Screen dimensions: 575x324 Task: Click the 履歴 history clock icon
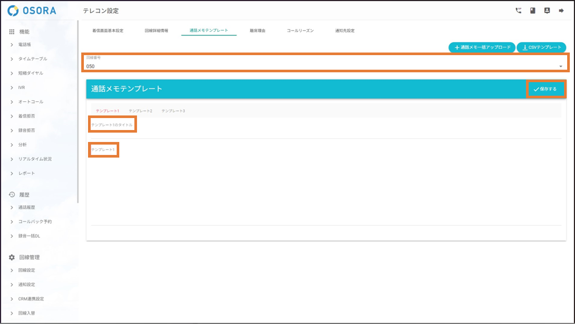tap(12, 195)
